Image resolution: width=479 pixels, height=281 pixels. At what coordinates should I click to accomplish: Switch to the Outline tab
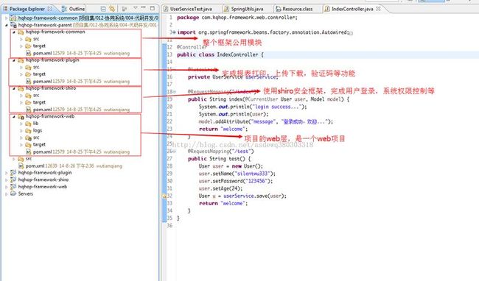(73, 9)
